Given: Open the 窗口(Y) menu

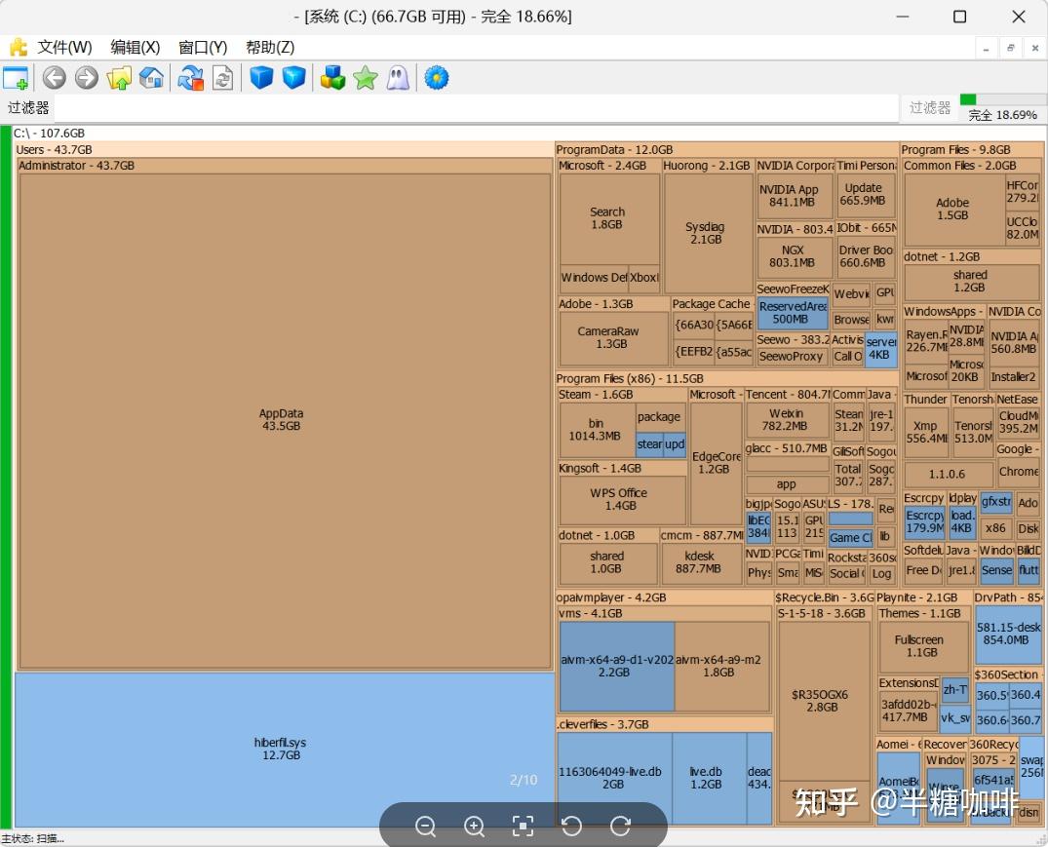Looking at the screenshot, I should [203, 48].
